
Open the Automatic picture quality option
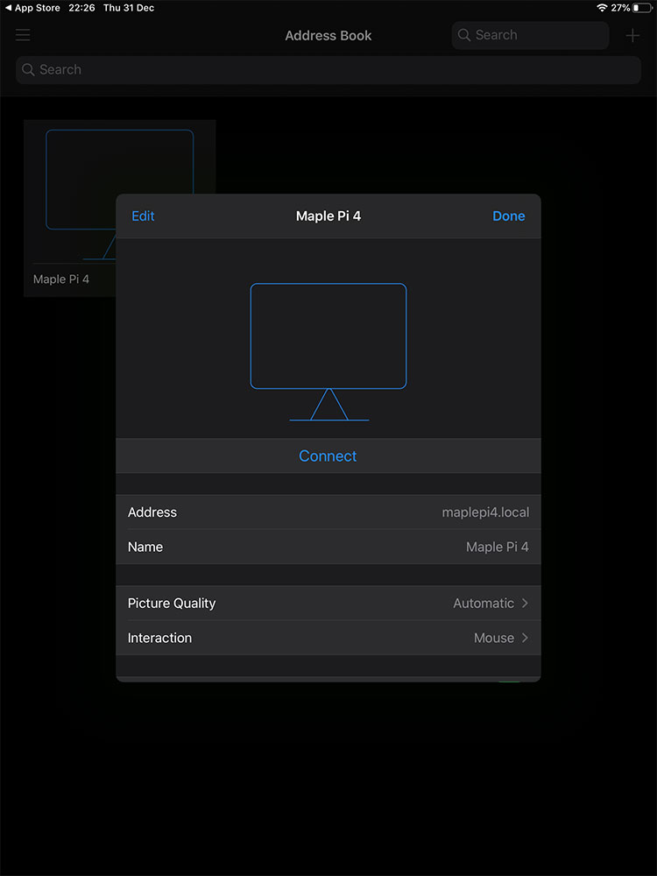[483, 604]
